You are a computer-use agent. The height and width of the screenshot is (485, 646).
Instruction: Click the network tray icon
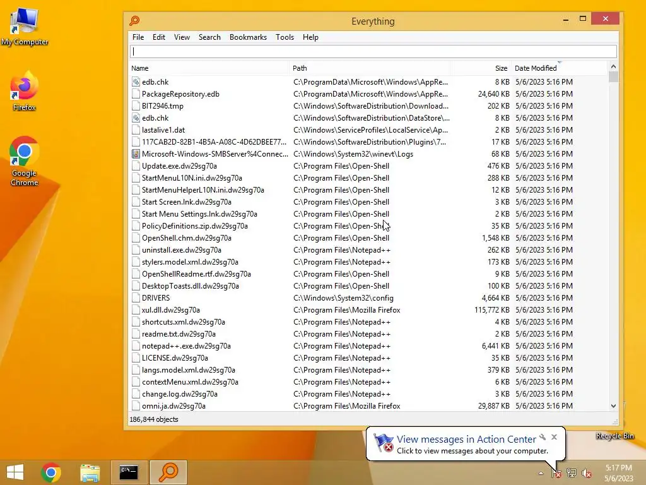572,473
